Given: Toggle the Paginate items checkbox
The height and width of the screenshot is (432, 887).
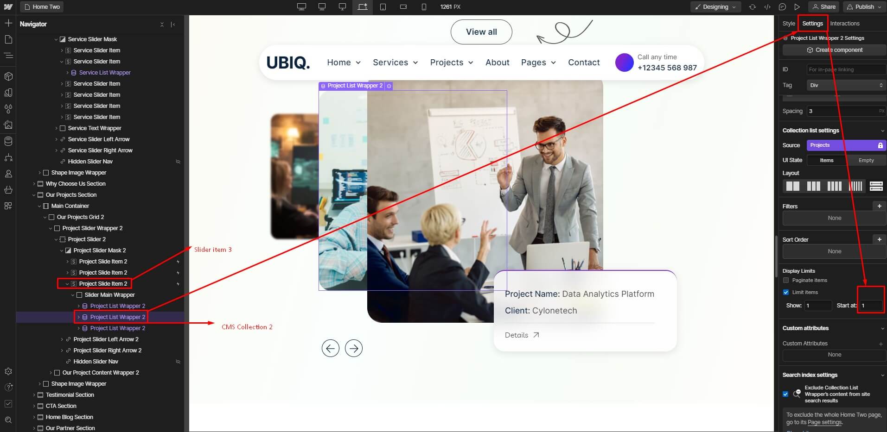Looking at the screenshot, I should point(785,280).
